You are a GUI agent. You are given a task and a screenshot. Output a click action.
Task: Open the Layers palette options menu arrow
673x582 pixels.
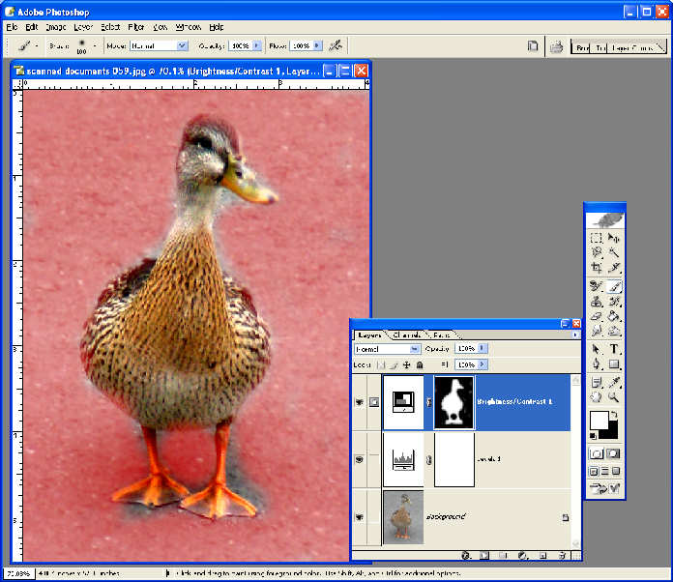[x=575, y=335]
